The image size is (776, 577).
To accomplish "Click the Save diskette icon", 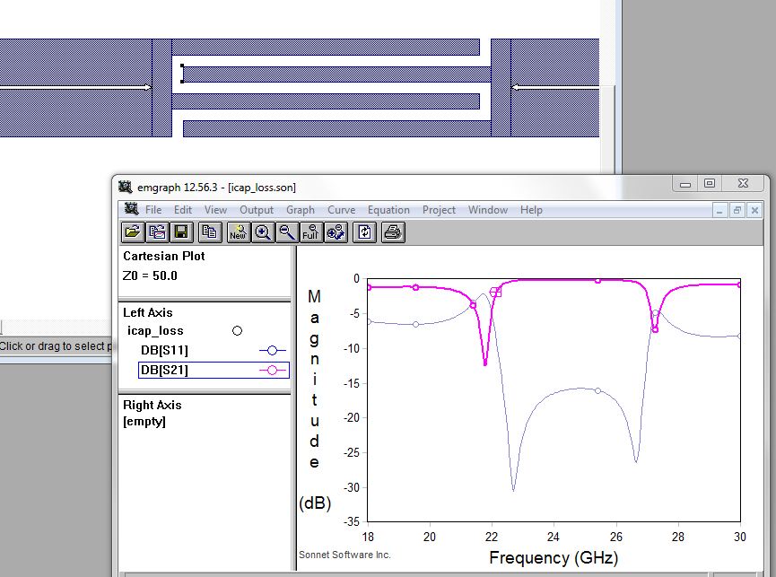I will pyautogui.click(x=181, y=232).
